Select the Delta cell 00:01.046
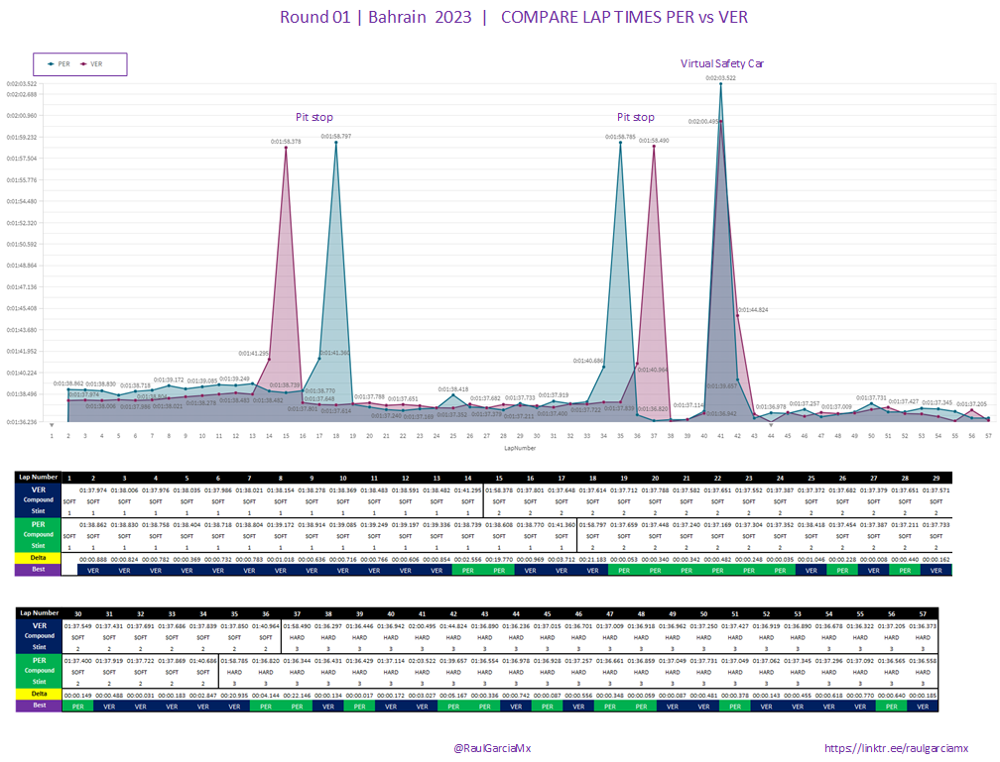This screenshot has width=1000, height=762. pos(812,560)
